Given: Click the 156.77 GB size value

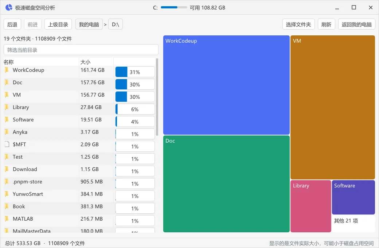Looking at the screenshot, I should [93, 95].
